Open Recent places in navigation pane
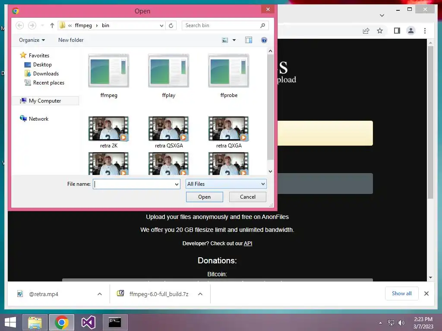442x331 pixels. point(44,82)
